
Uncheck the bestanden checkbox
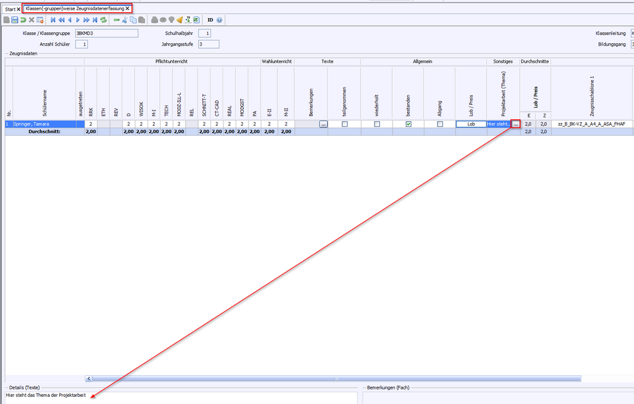pos(408,124)
